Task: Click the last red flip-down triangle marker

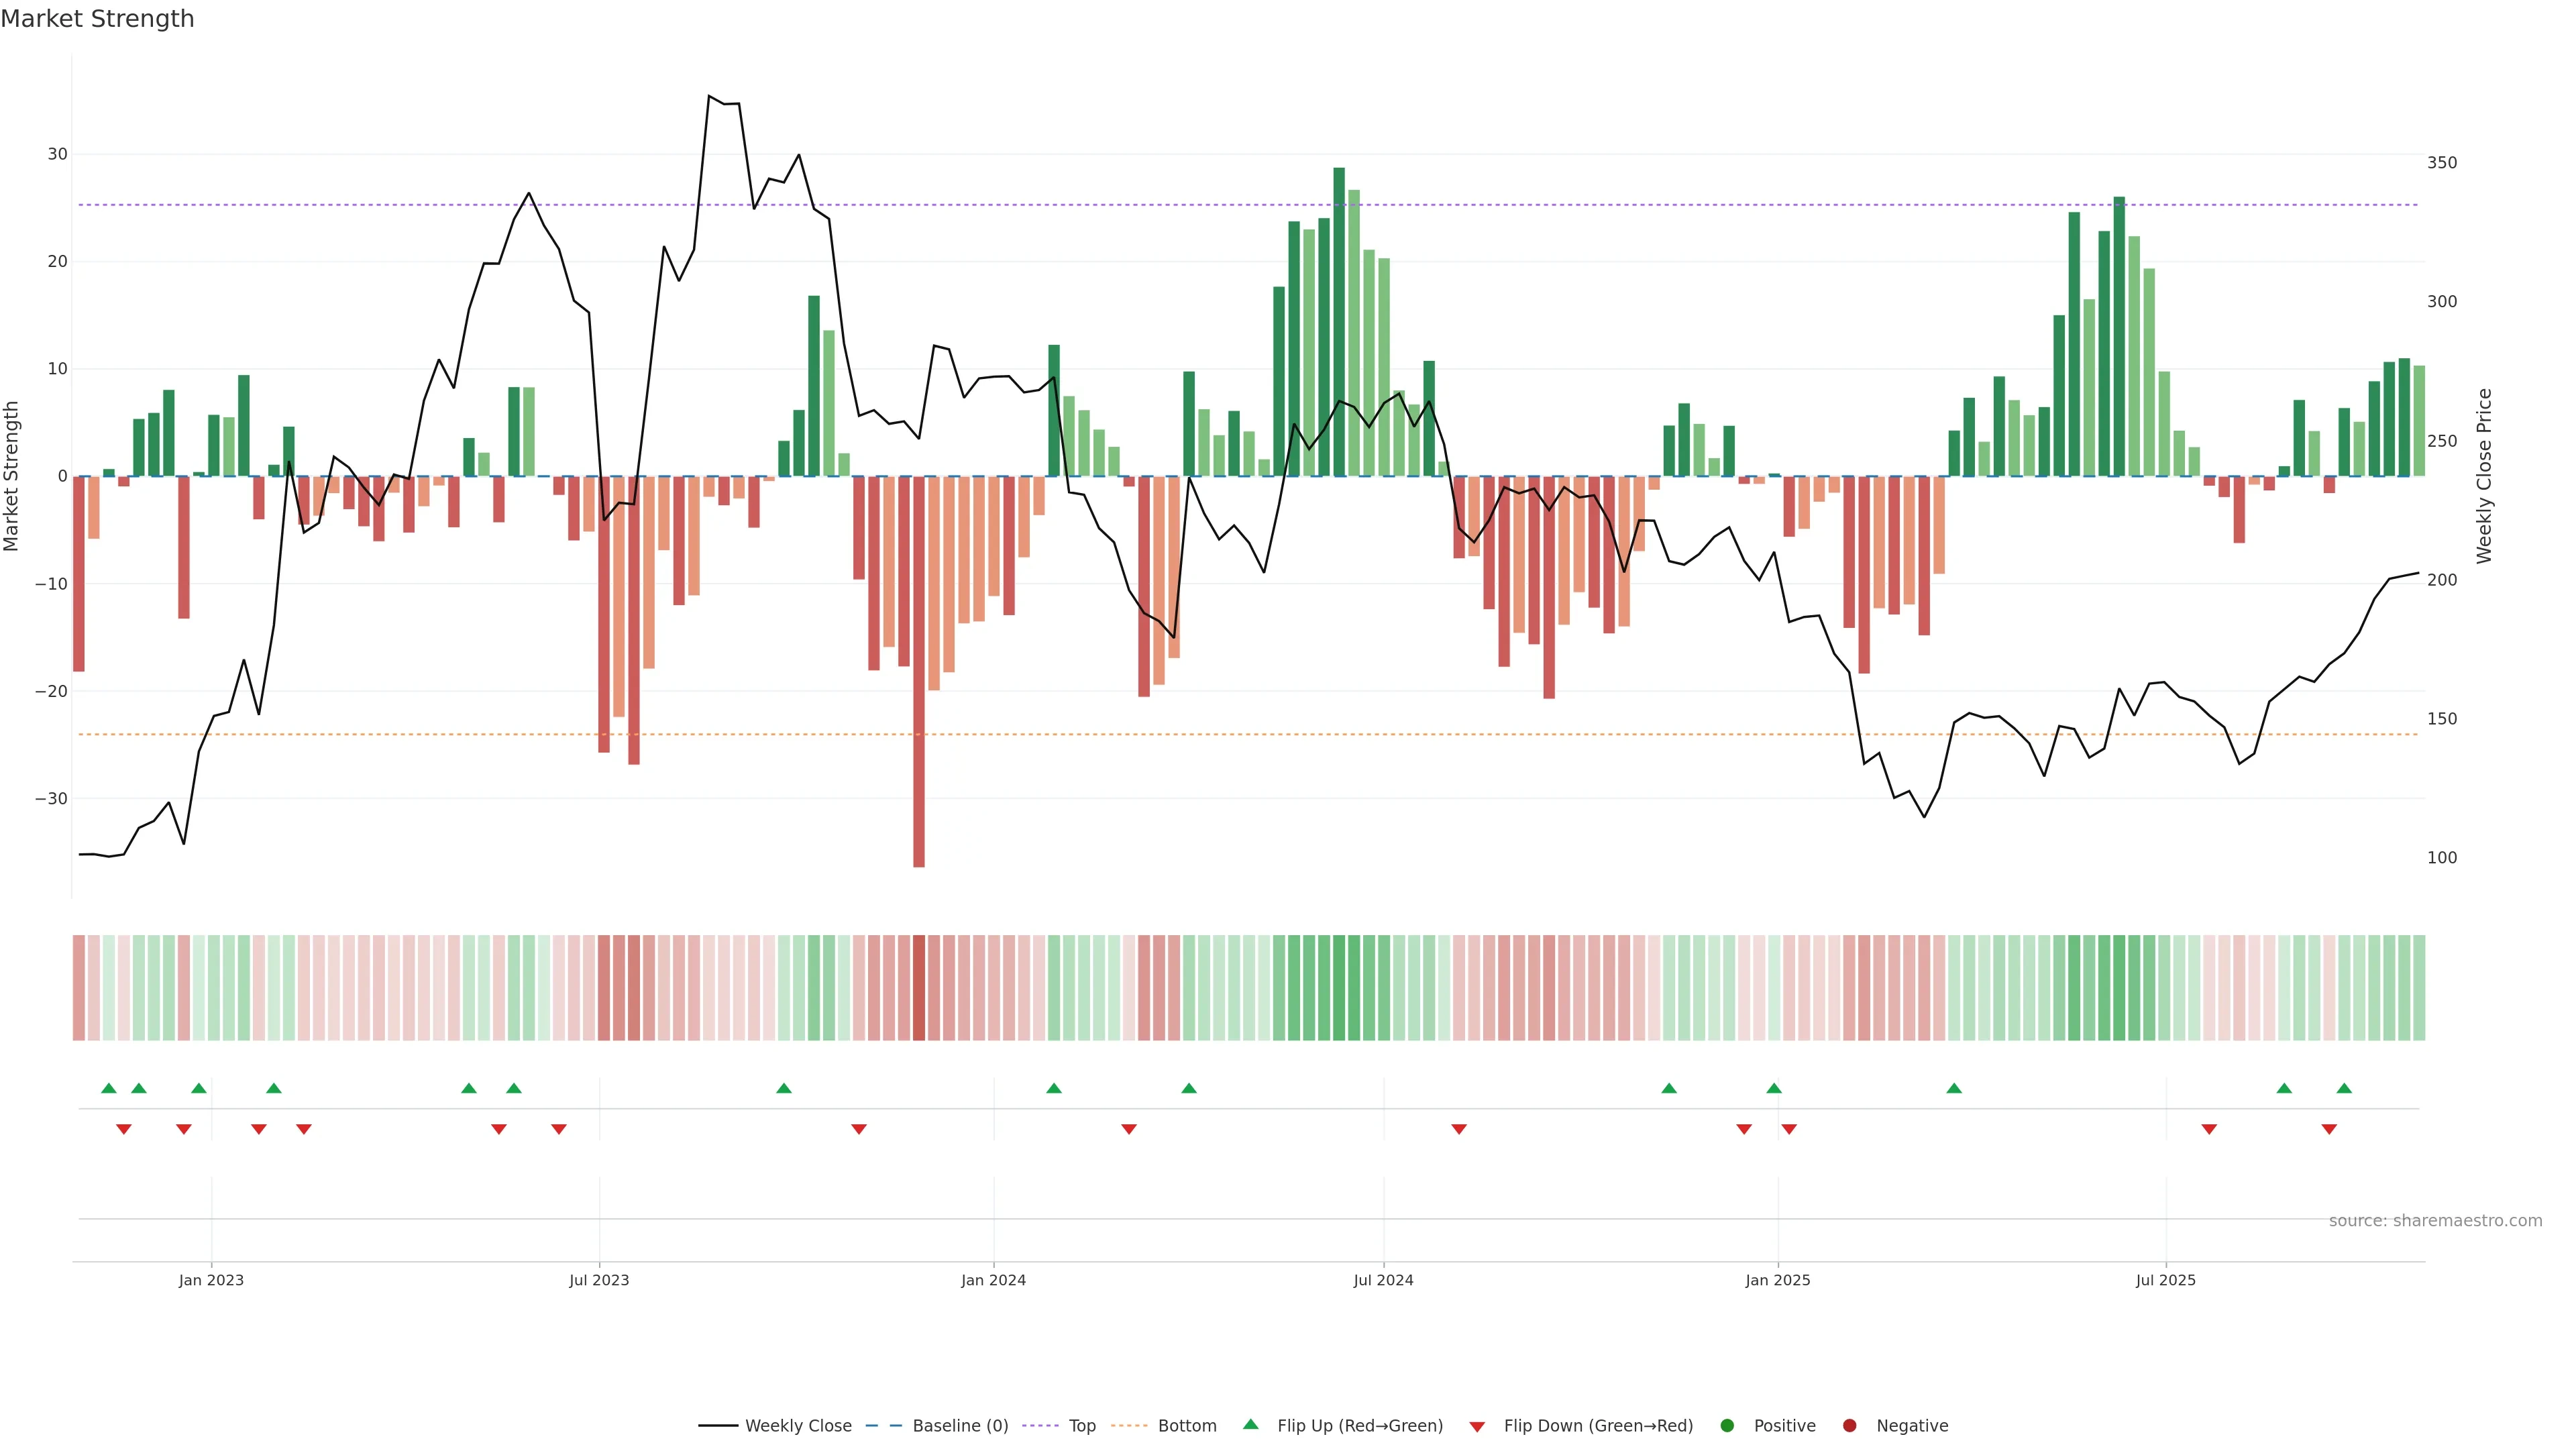Action: tap(2329, 1129)
